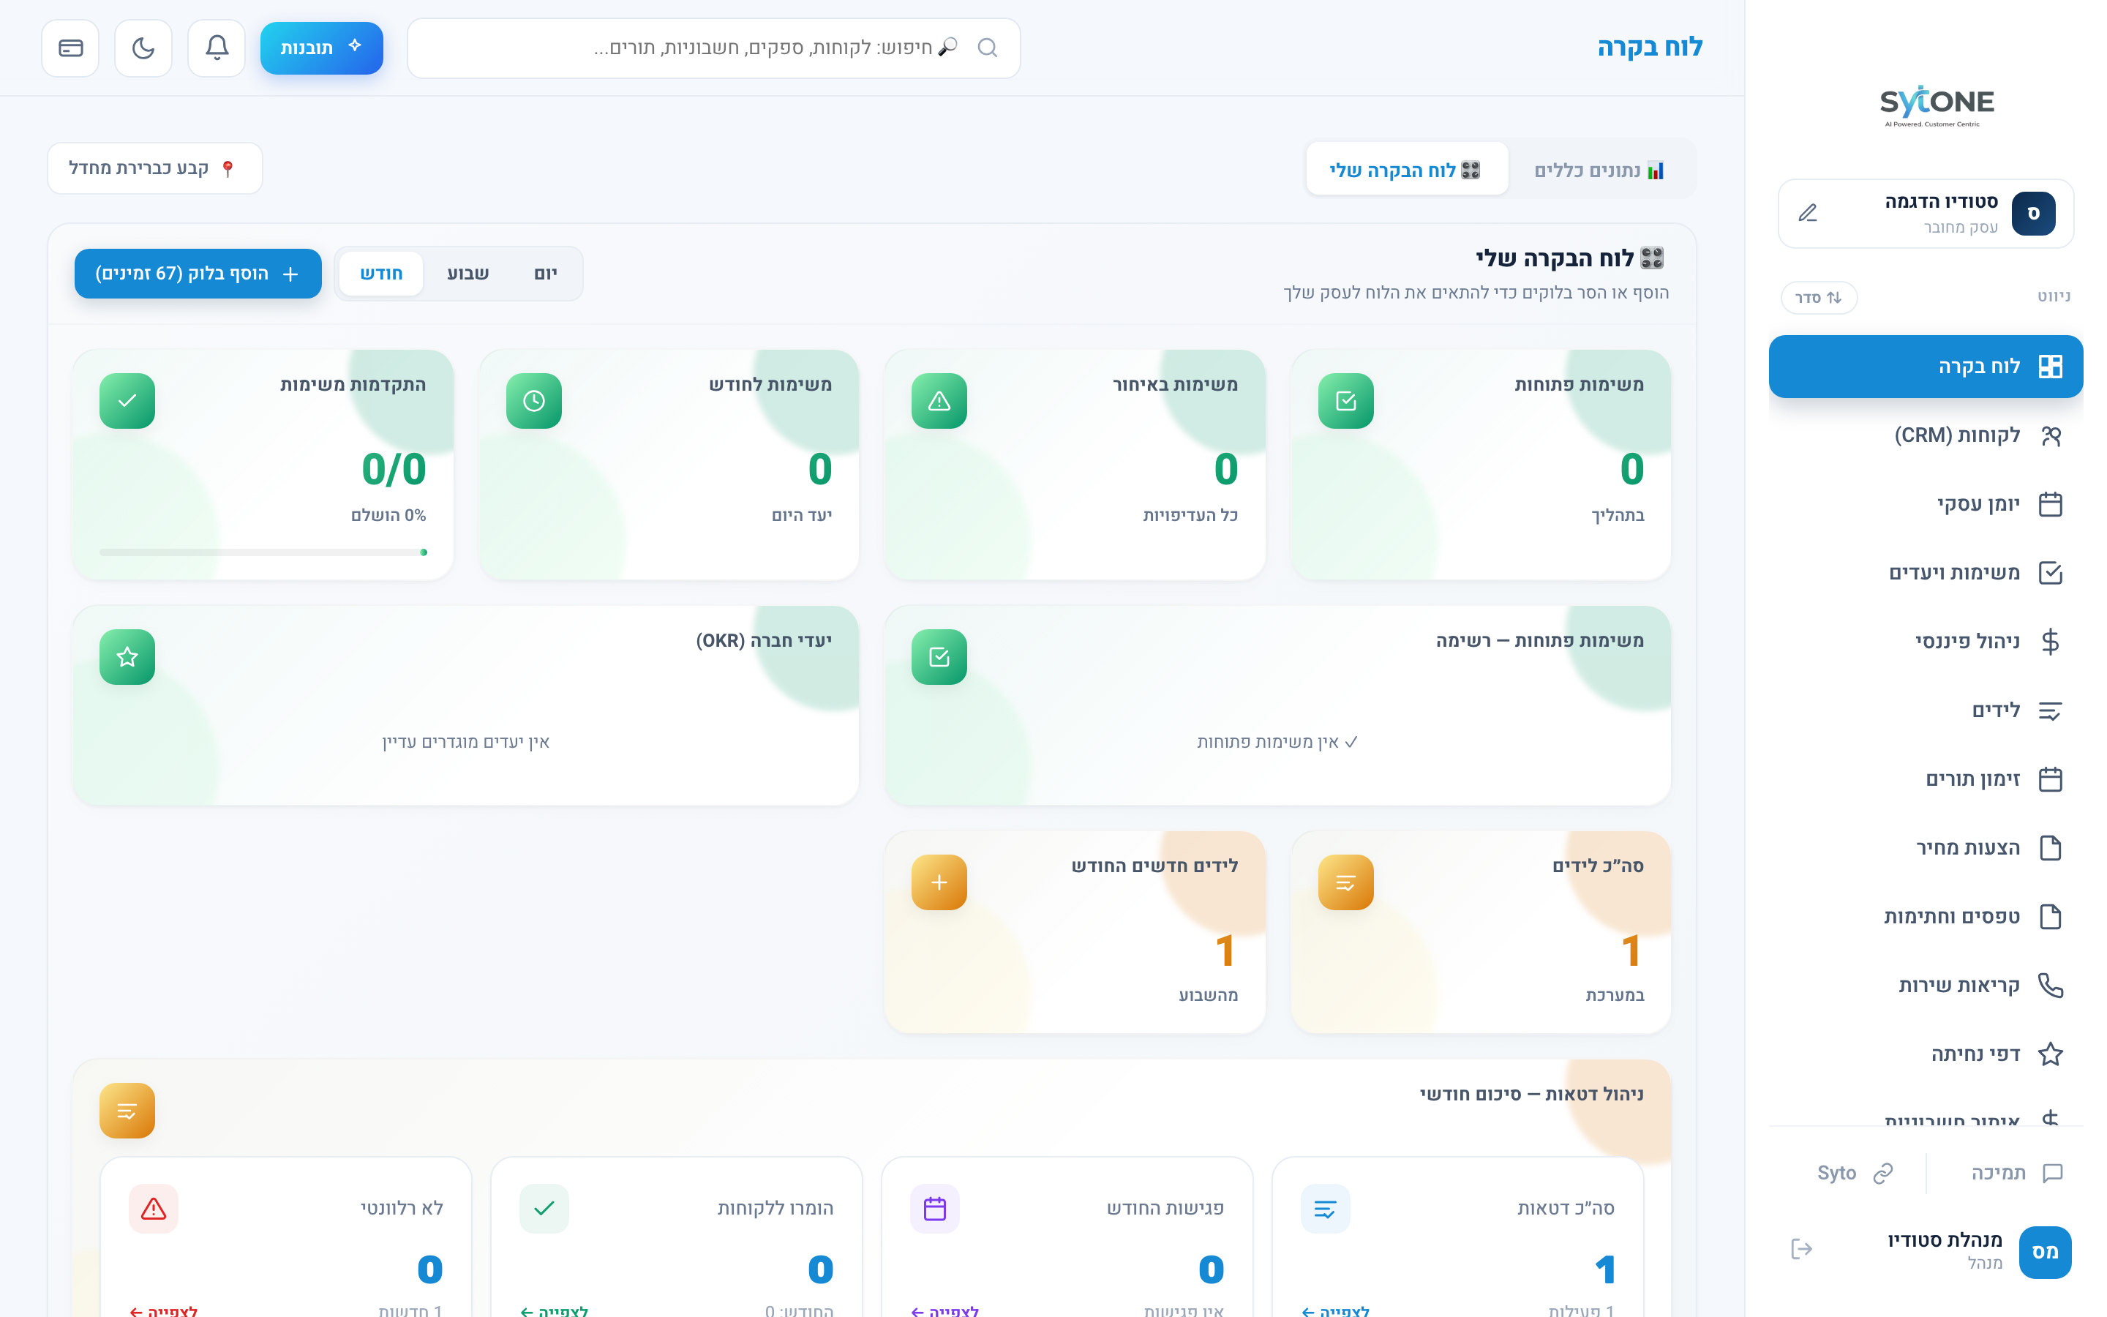The height and width of the screenshot is (1317, 2107).
Task: Click the ניהול דטאות summary icon
Action: point(127,1111)
